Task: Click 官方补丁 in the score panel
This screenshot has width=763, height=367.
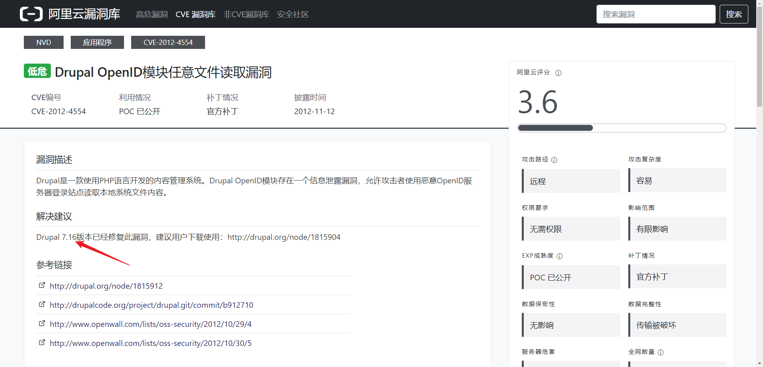Action: coord(677,276)
